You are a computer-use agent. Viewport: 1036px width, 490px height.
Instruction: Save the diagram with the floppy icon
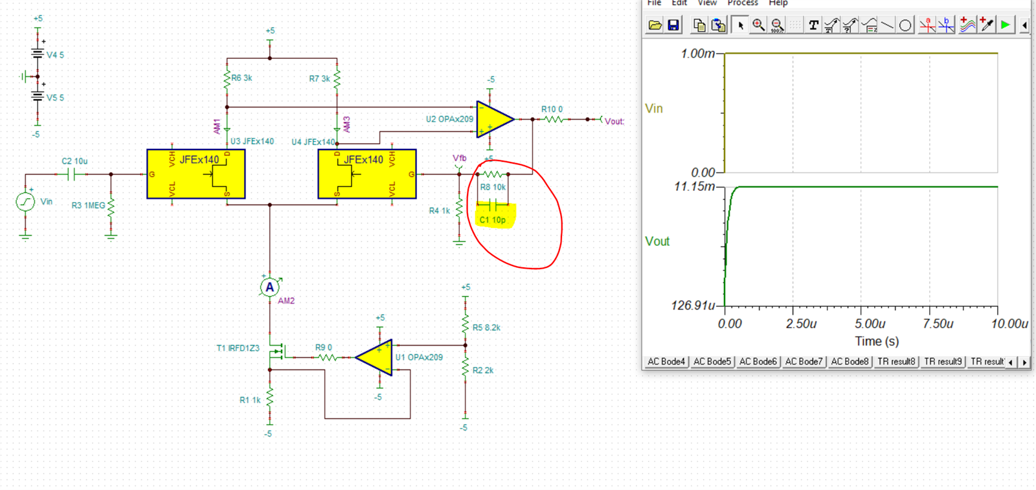pos(673,25)
